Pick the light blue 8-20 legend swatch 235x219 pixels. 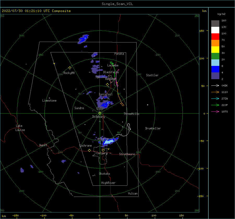[215, 63]
